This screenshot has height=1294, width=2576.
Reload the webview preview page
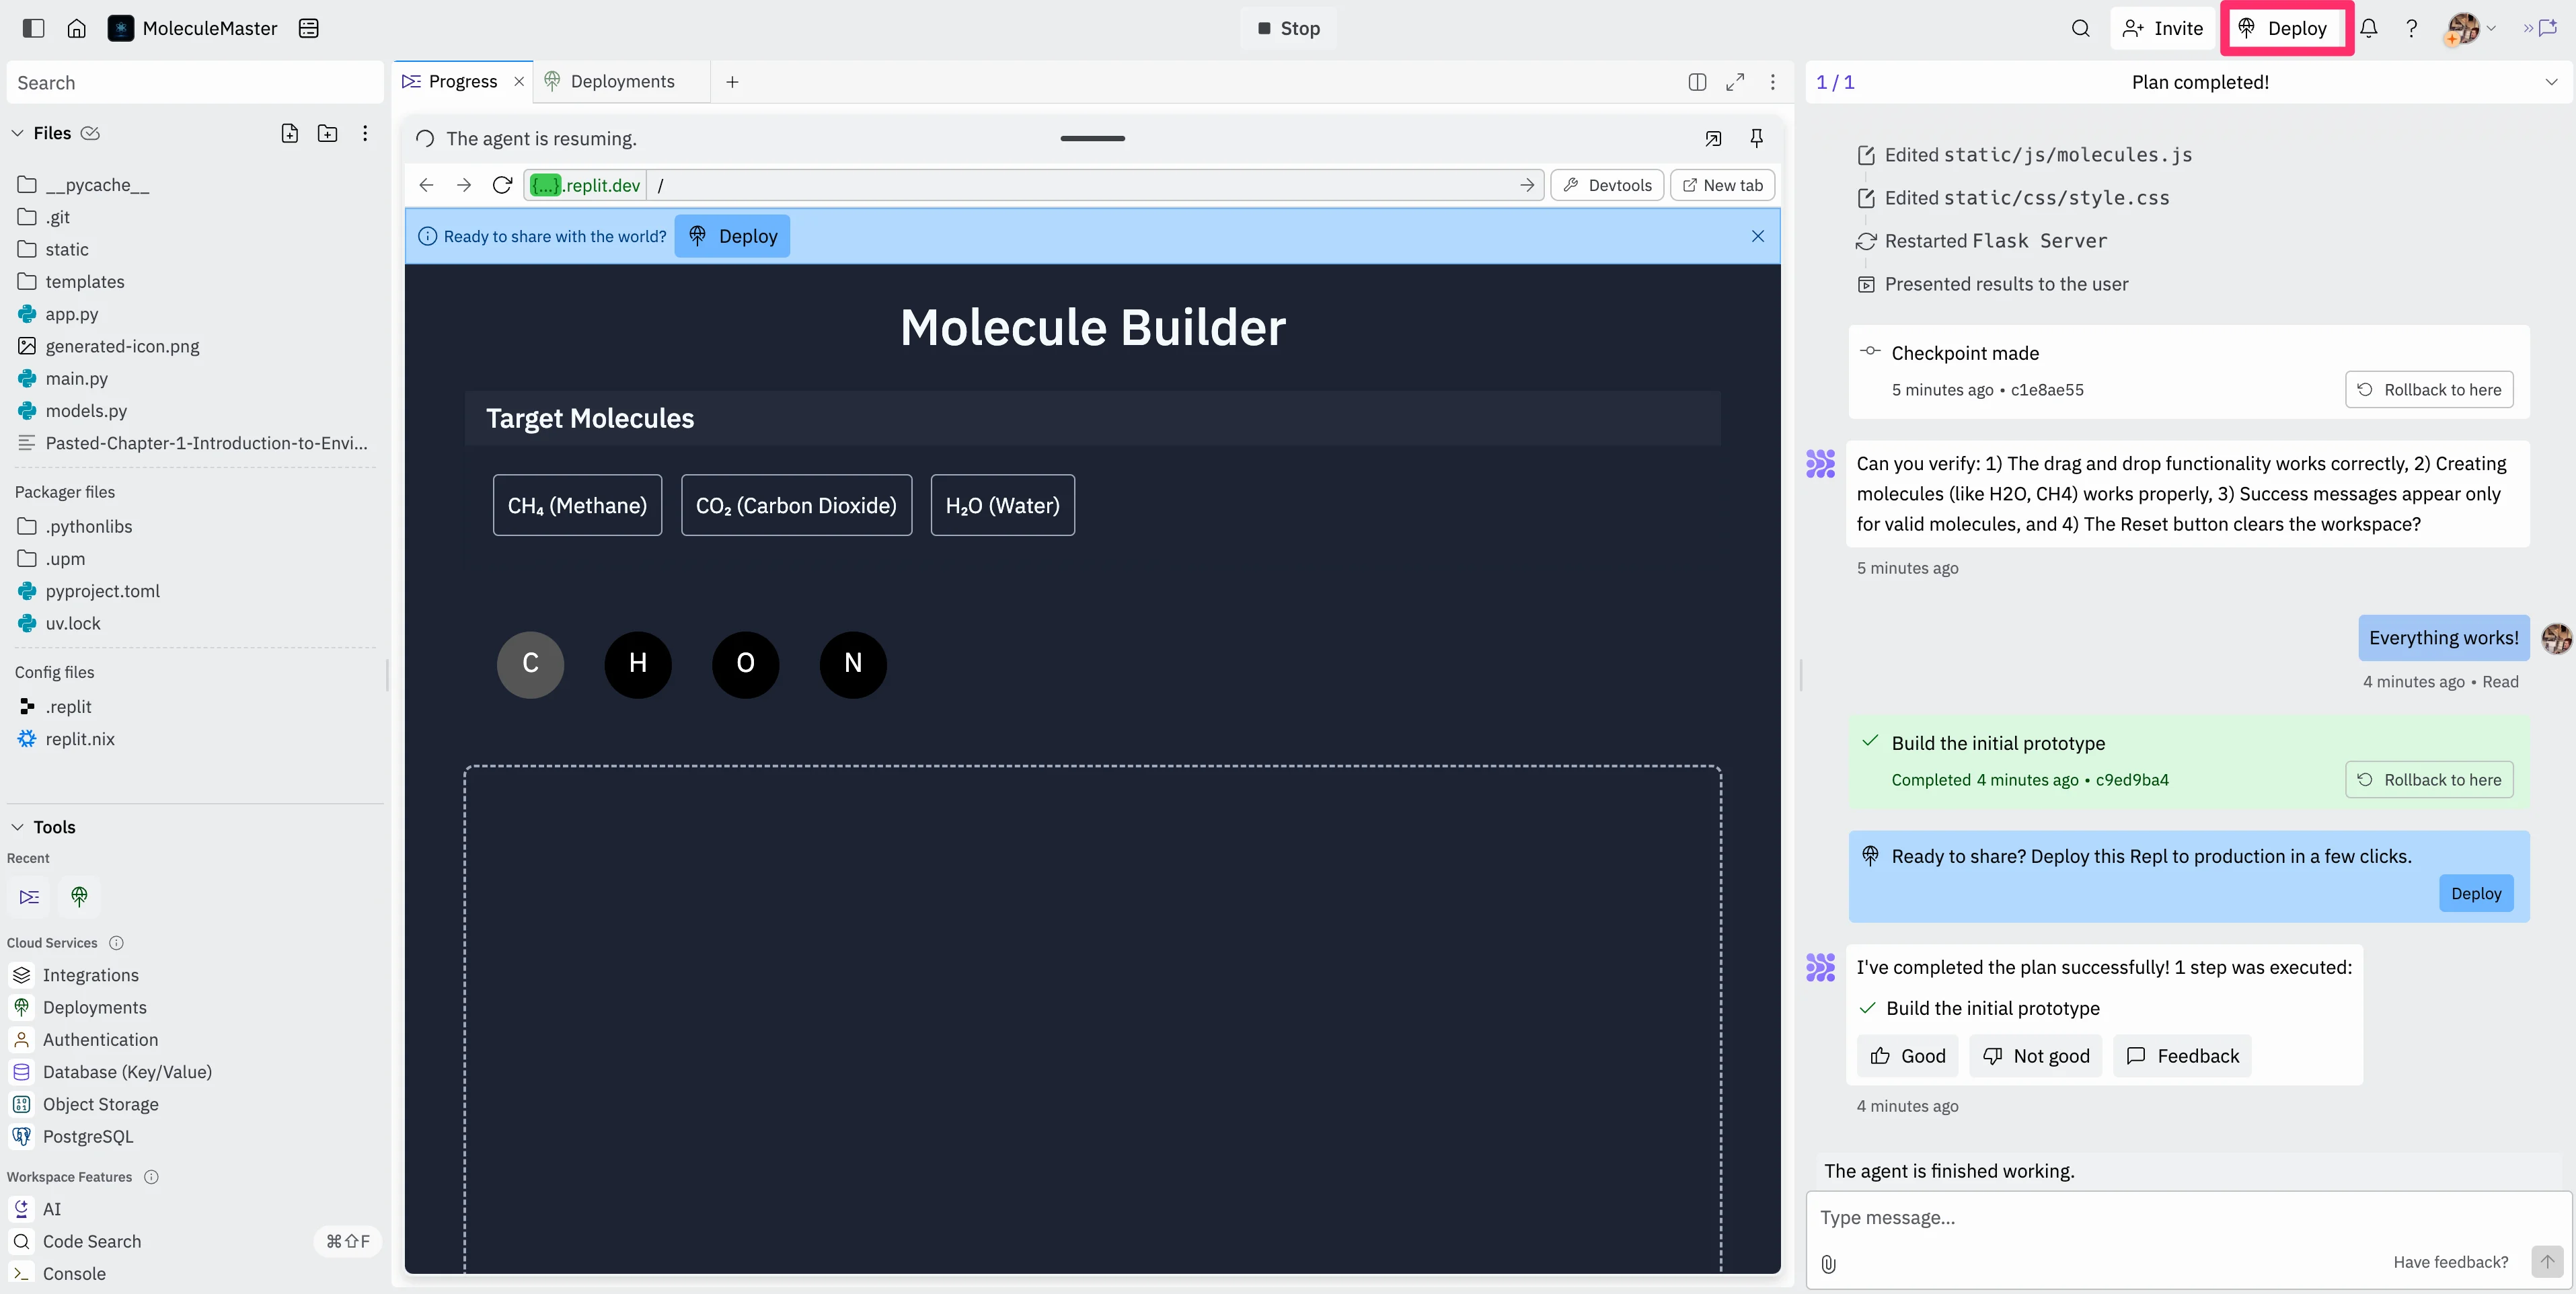(x=502, y=185)
